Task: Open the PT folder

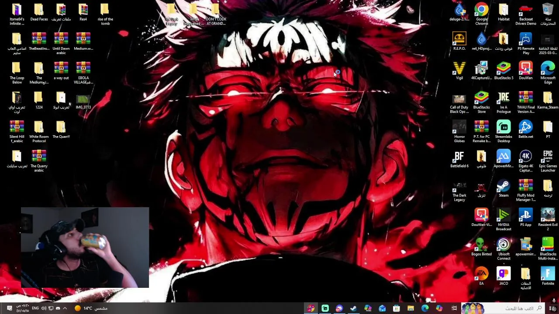Action: pyautogui.click(x=548, y=130)
